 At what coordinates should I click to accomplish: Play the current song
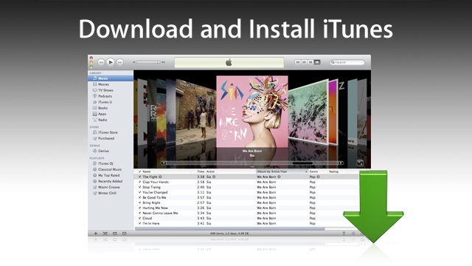pos(111,62)
